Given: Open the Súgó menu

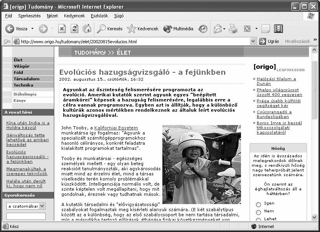Looking at the screenshot, I should point(119,16).
